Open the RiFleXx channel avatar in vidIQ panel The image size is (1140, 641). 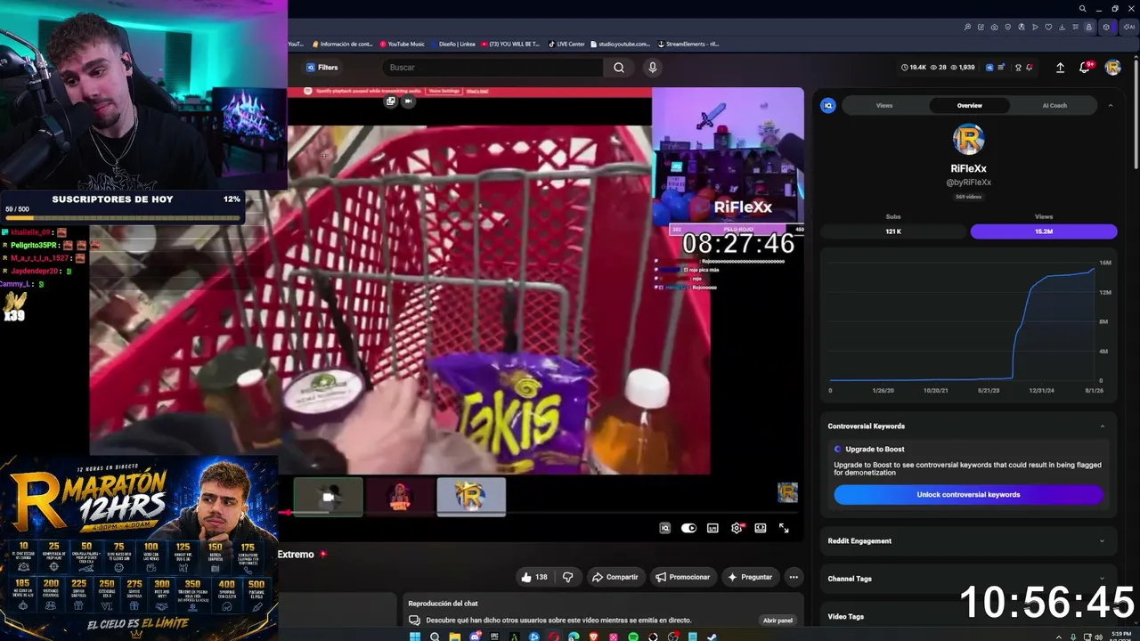[x=968, y=140]
